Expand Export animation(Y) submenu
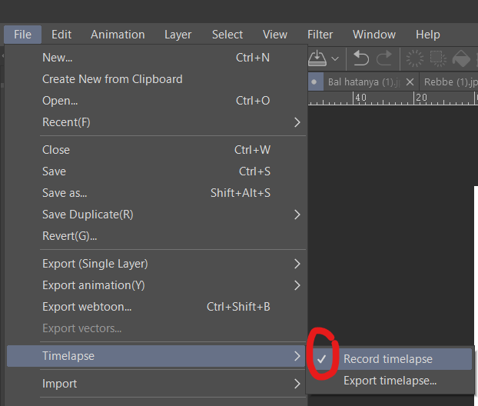 [x=156, y=285]
